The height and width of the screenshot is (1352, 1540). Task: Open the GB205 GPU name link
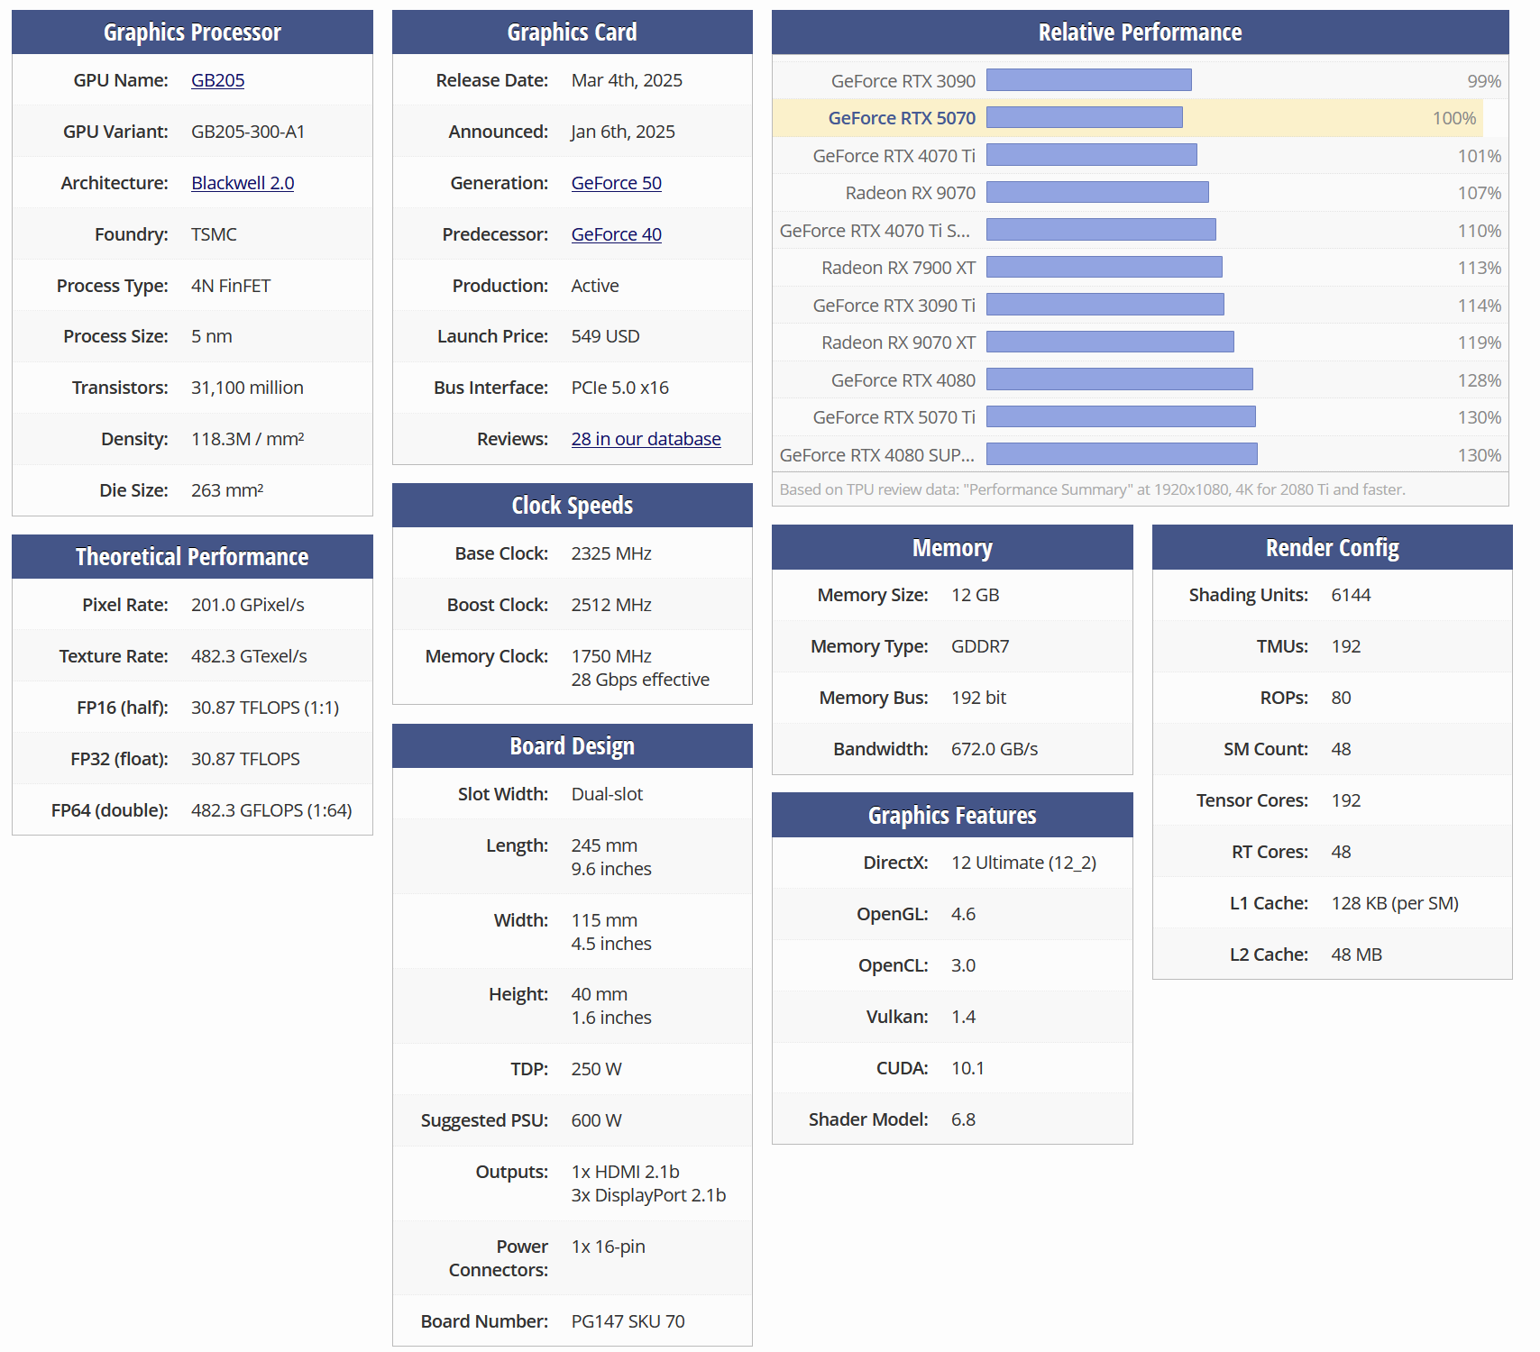pos(217,80)
